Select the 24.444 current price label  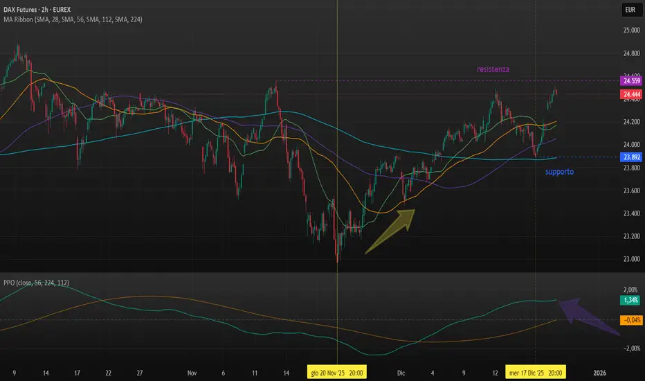(x=631, y=94)
